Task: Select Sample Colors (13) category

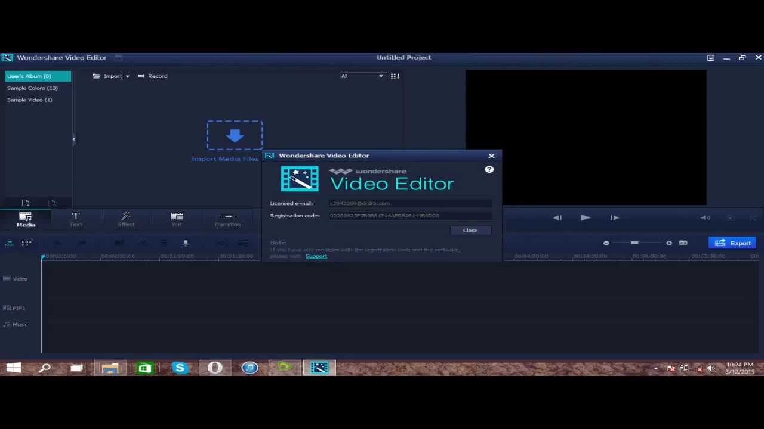Action: coord(32,88)
